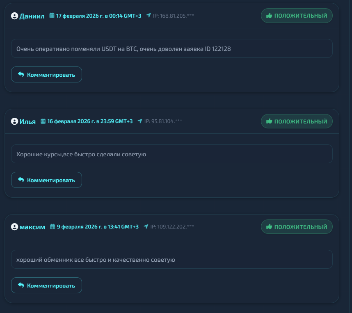The height and width of the screenshot is (313, 352).
Task: Click the thumbs-up icon on Илья's review badge
Action: (x=269, y=121)
